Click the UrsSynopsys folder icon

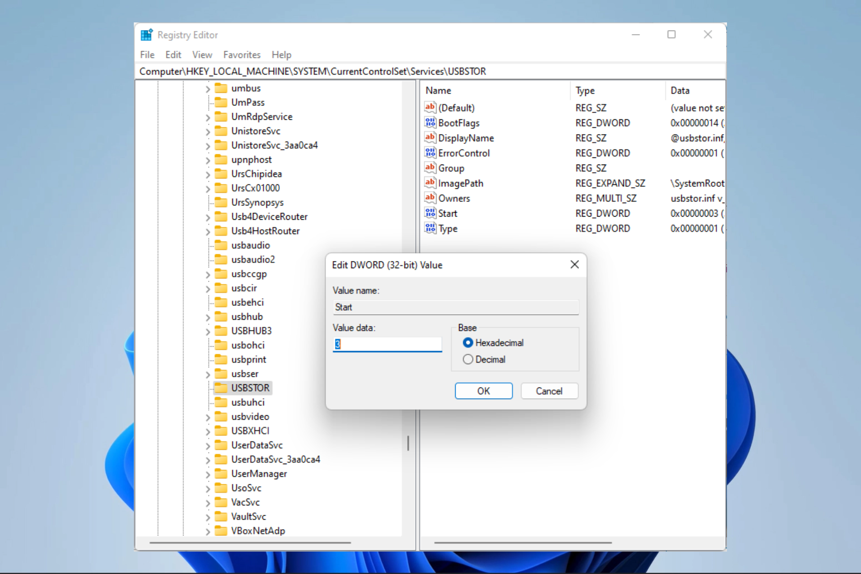(221, 202)
